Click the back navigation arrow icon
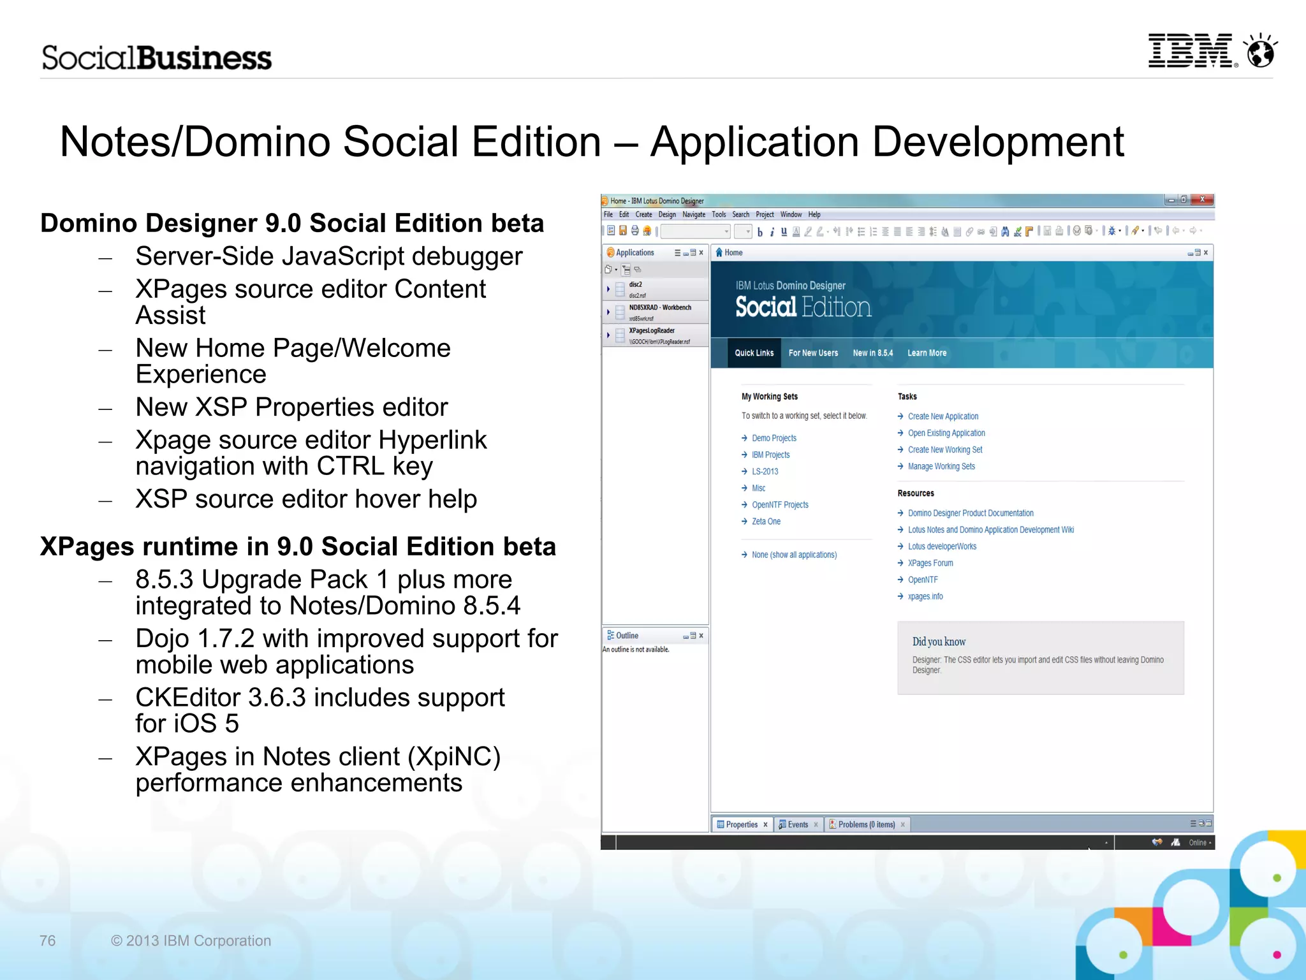 [x=1176, y=231]
